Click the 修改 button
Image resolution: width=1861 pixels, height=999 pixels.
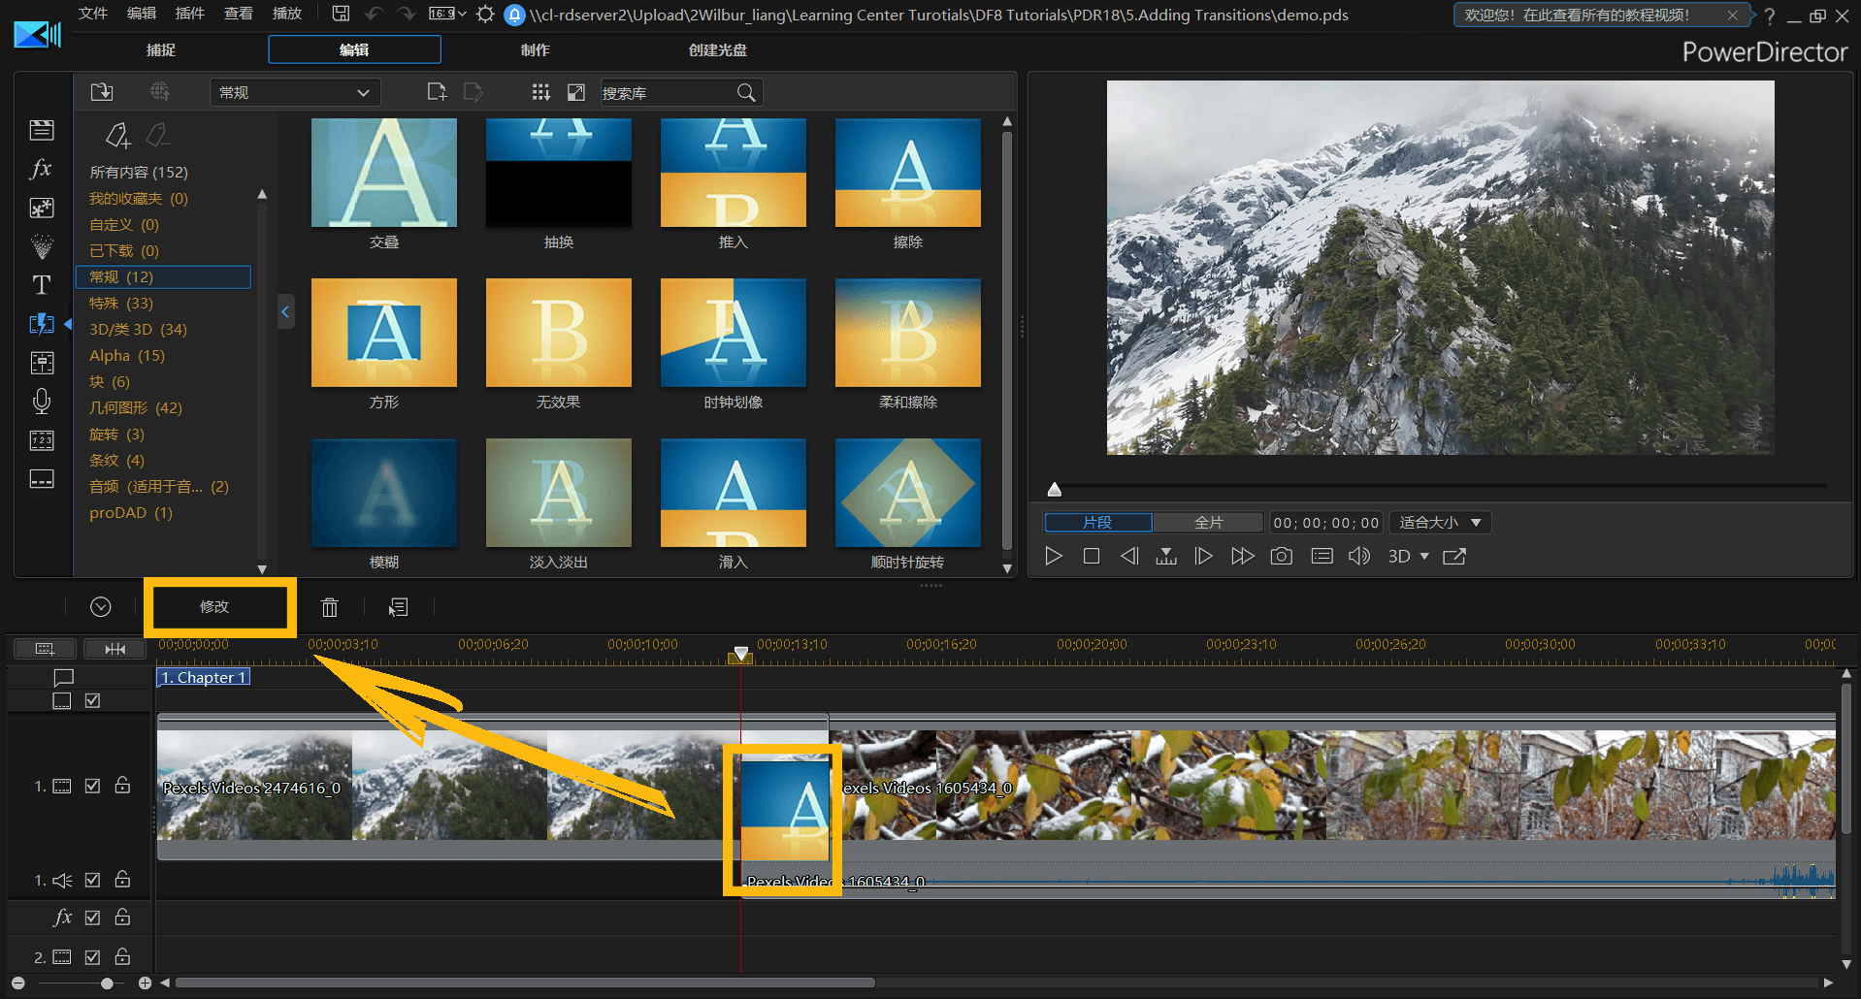214,607
